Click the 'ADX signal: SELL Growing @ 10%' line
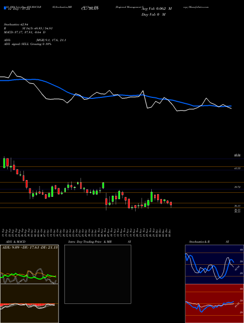Image resolution: width=244 pixels, height=323 pixels. [x=27, y=44]
